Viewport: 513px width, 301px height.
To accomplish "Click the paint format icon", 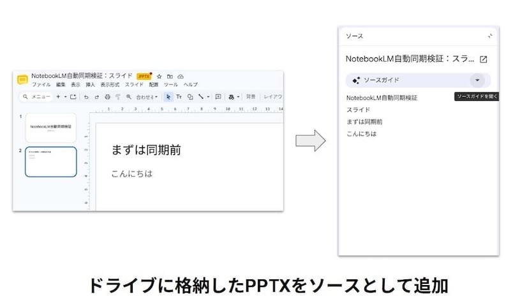I will pyautogui.click(x=118, y=97).
